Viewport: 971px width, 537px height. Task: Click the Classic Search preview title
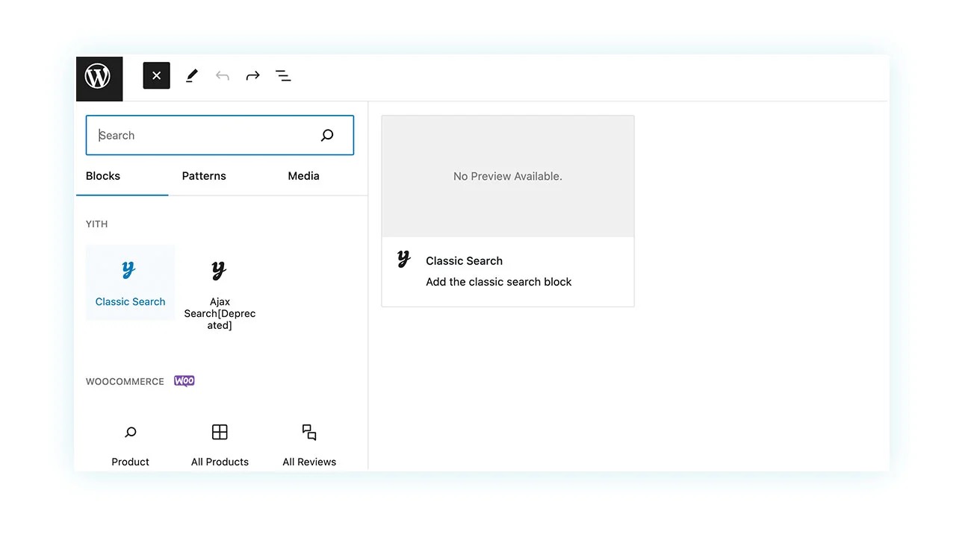point(464,261)
